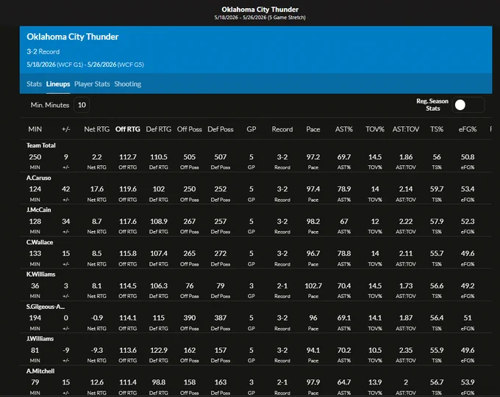Select the Lineups tab
This screenshot has height=397, width=500.
58,84
